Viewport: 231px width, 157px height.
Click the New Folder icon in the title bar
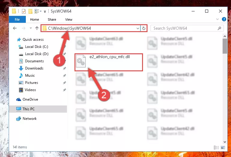31,11
